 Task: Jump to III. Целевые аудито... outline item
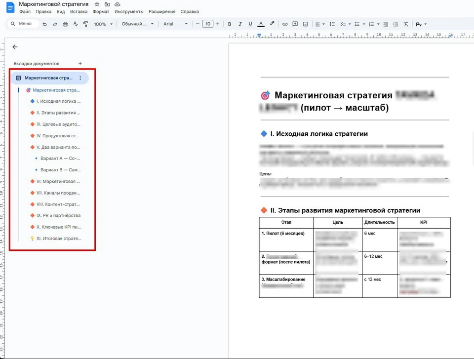pos(55,124)
